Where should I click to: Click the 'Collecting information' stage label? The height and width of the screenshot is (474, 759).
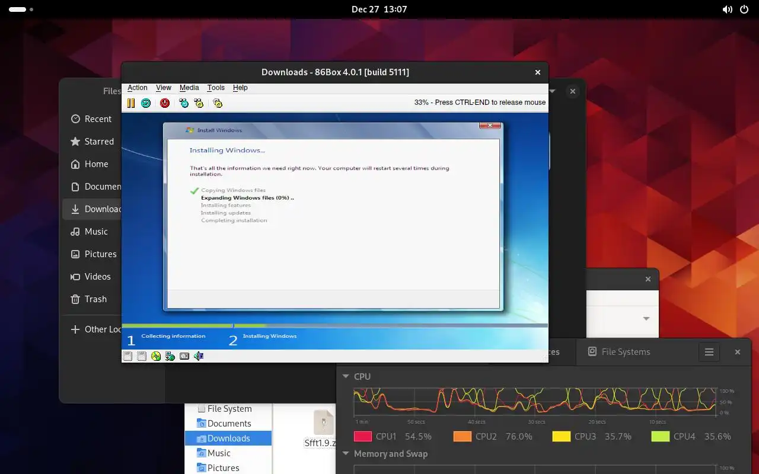(x=173, y=336)
